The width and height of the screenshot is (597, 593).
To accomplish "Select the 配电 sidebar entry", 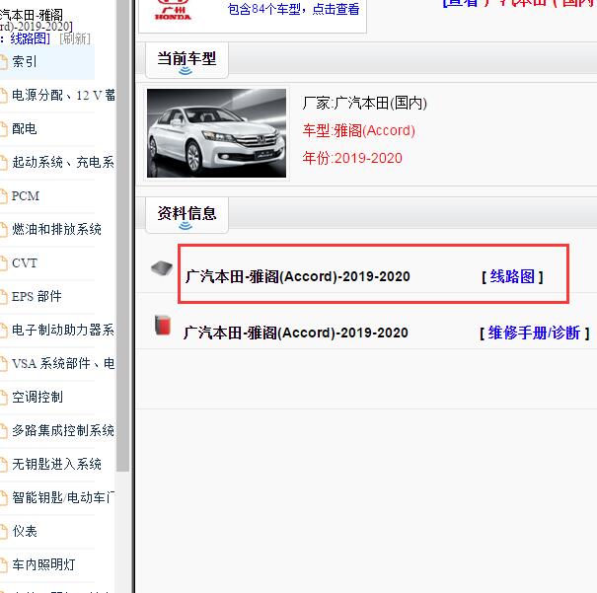I will pos(25,128).
